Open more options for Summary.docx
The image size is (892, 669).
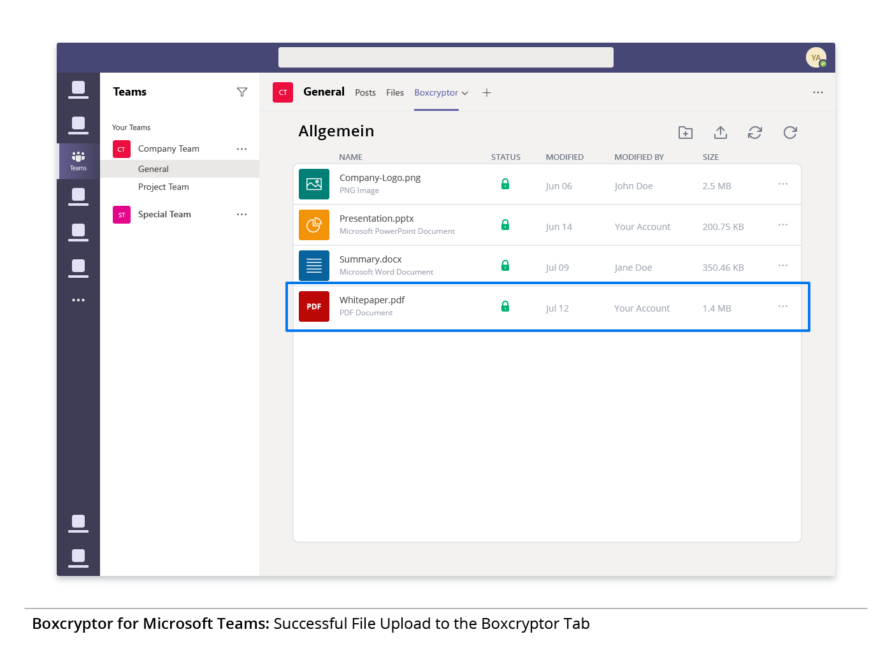(783, 266)
